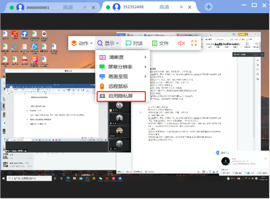Click the blue monitor icon beside 画面呈现

tap(102, 77)
